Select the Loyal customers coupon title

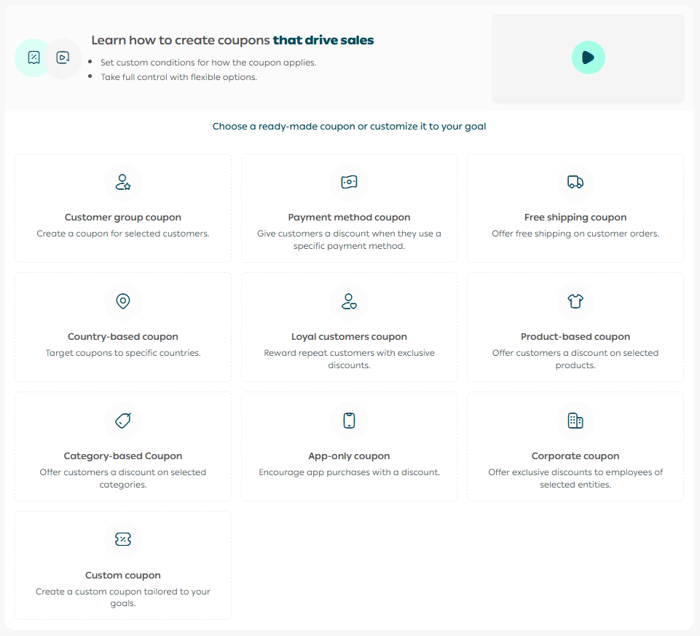click(349, 337)
